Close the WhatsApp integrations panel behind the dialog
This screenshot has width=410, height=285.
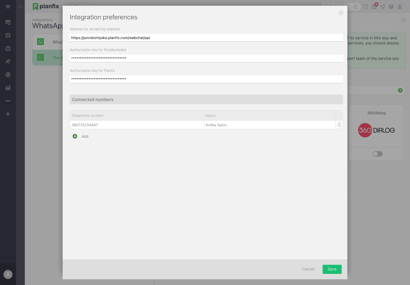point(404,20)
